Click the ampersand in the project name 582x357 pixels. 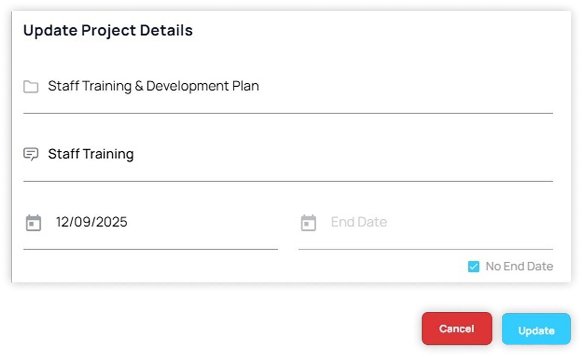(139, 86)
